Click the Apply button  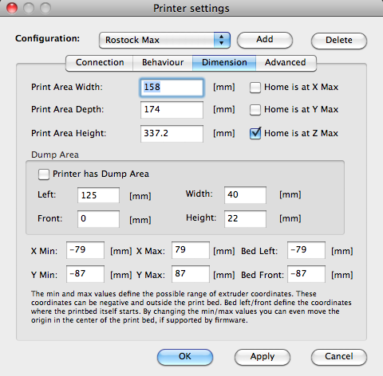pyautogui.click(x=263, y=357)
